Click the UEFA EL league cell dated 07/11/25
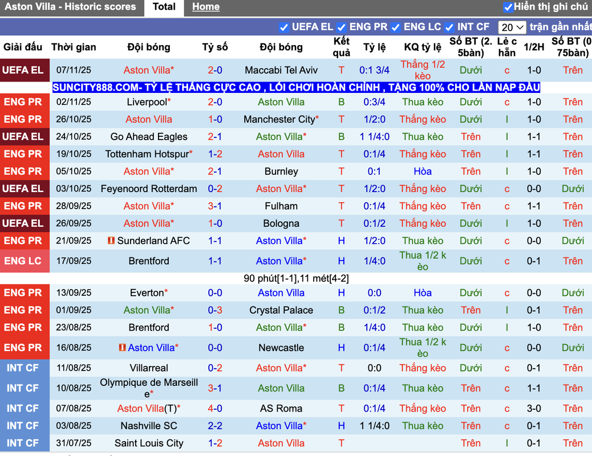The width and height of the screenshot is (592, 456). [x=25, y=70]
